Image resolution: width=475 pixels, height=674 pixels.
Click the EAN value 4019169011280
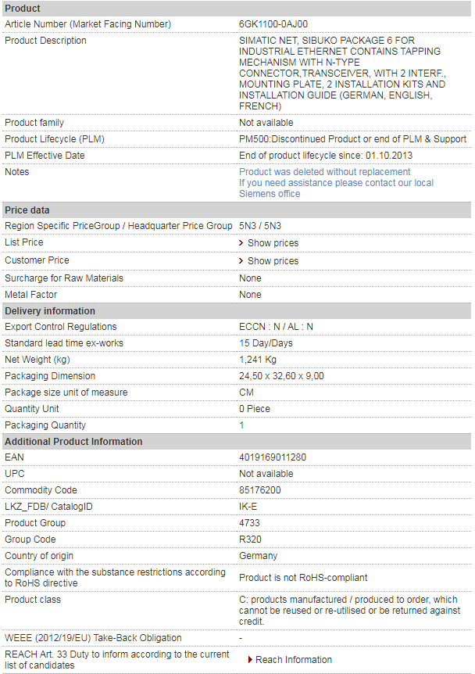273,457
